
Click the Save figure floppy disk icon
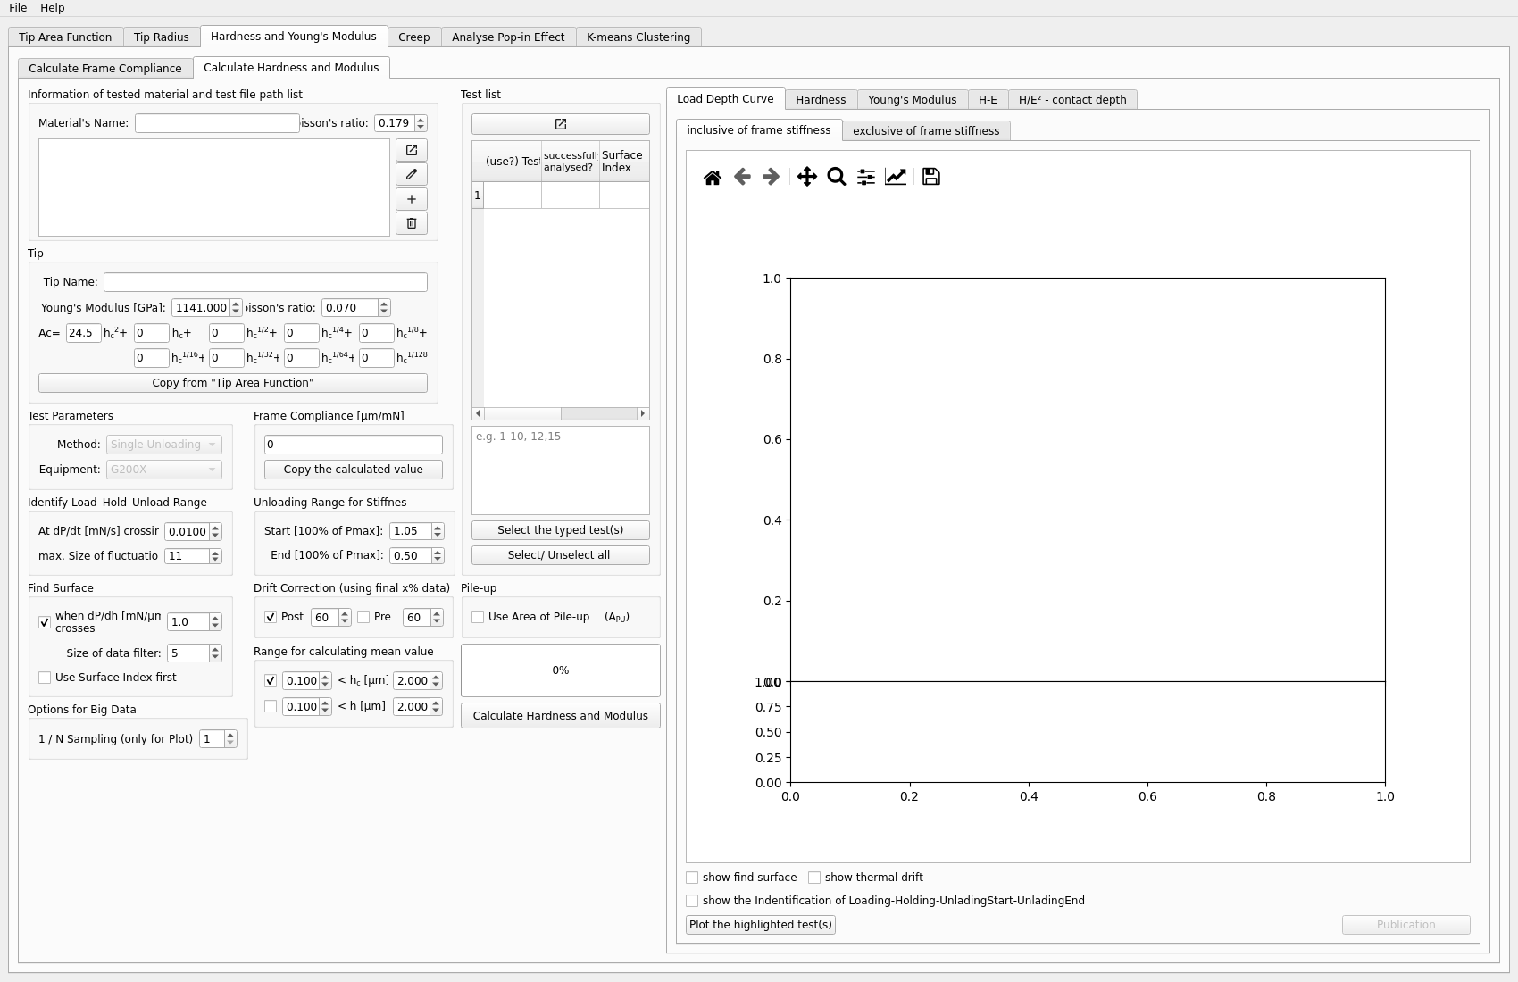[930, 177]
